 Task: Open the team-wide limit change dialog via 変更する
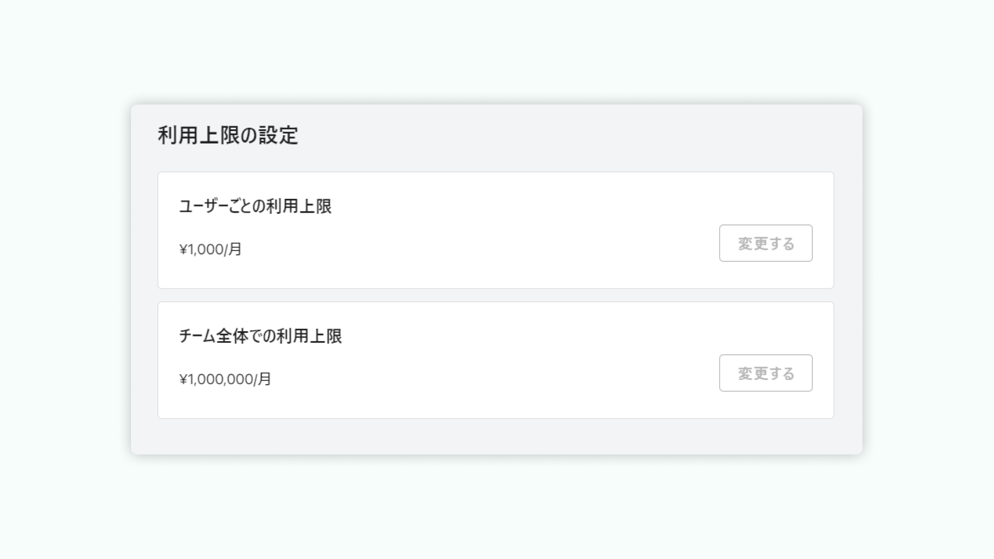point(766,373)
